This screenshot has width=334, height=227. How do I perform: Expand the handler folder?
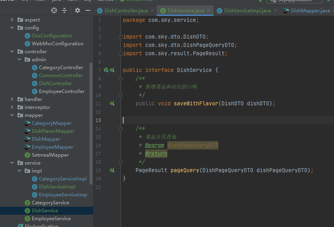[x=12, y=99]
